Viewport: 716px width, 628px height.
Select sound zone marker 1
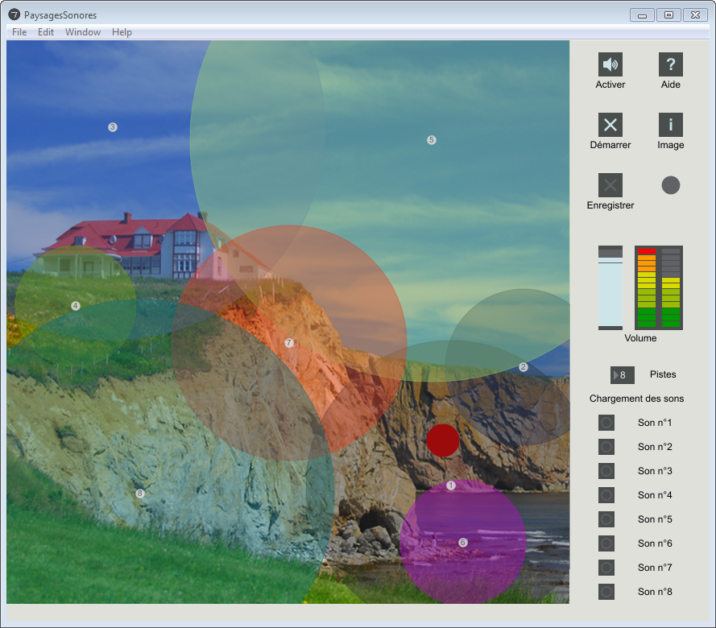coord(451,485)
